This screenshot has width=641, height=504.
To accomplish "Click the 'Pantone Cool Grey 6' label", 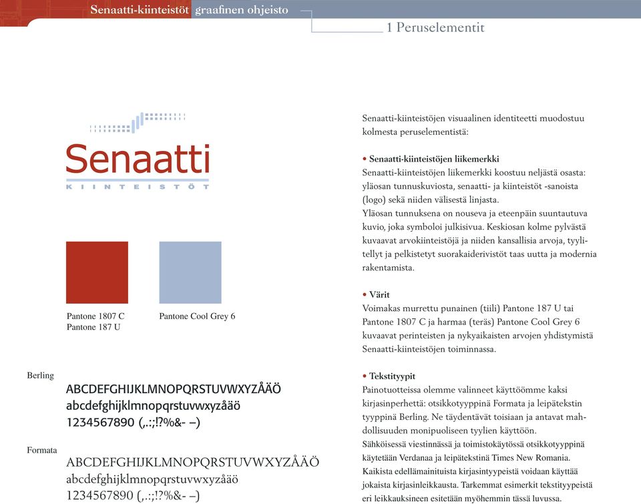I will click(197, 316).
